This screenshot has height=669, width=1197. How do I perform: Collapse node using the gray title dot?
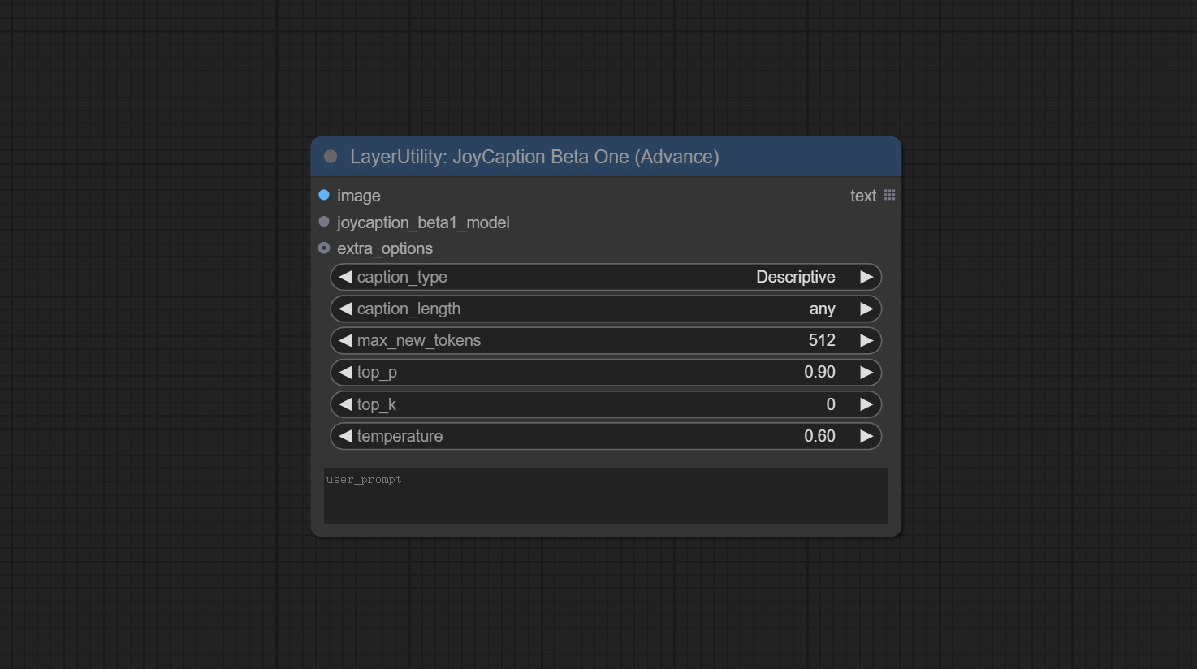tap(331, 157)
